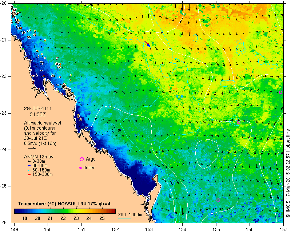Click the latitude axis label '-26'
Viewport: 291px width, 233px height.
3,222
